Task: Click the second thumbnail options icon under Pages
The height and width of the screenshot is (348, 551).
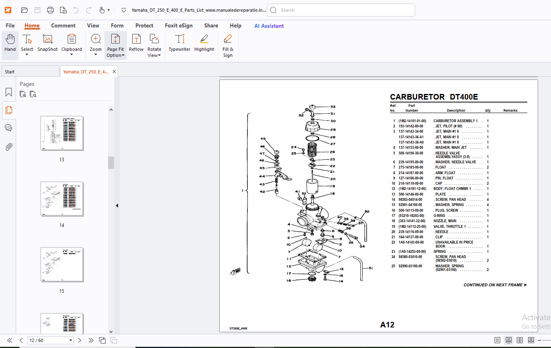Action: (x=33, y=94)
